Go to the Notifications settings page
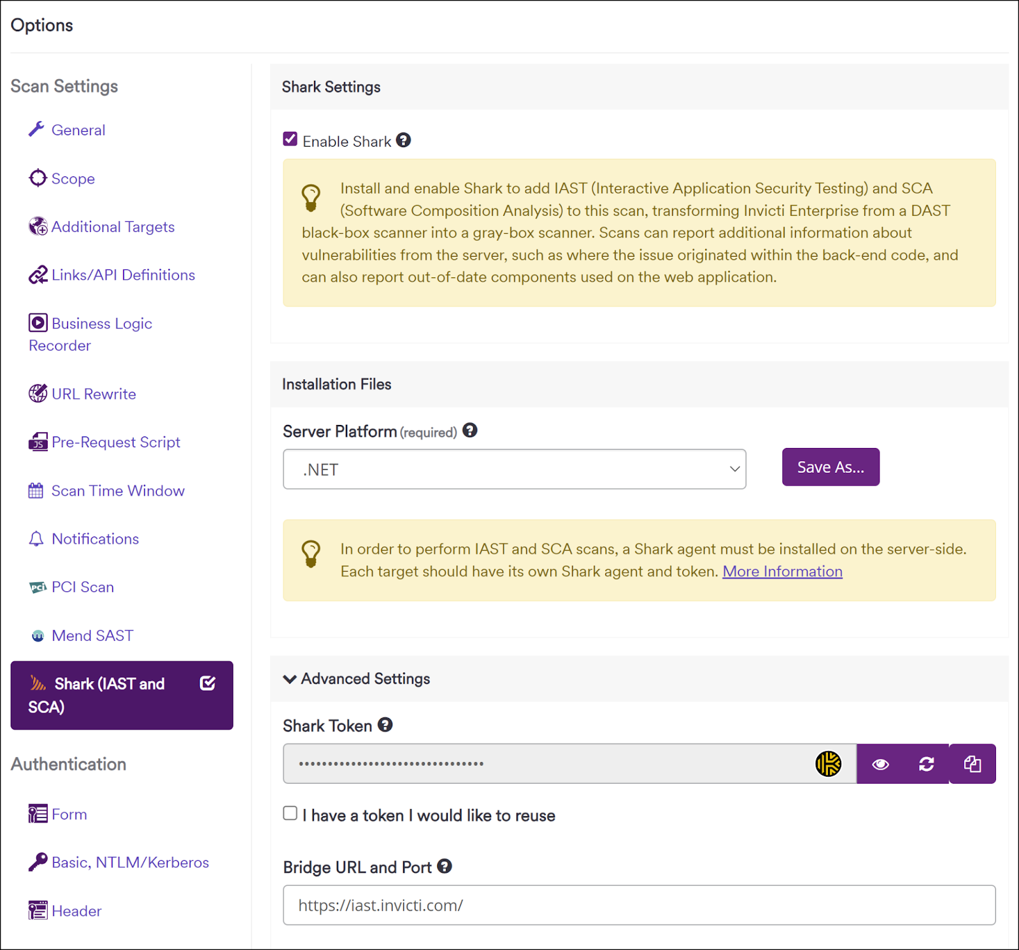 95,539
